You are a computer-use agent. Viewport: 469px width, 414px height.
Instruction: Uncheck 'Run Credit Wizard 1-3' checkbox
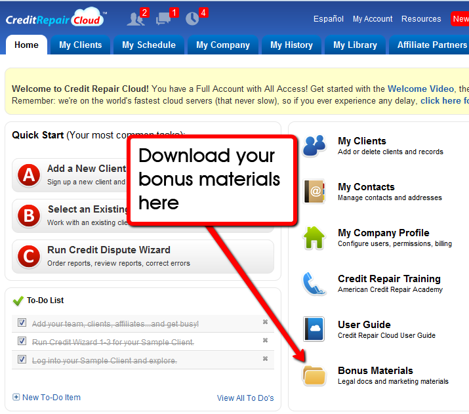22,341
